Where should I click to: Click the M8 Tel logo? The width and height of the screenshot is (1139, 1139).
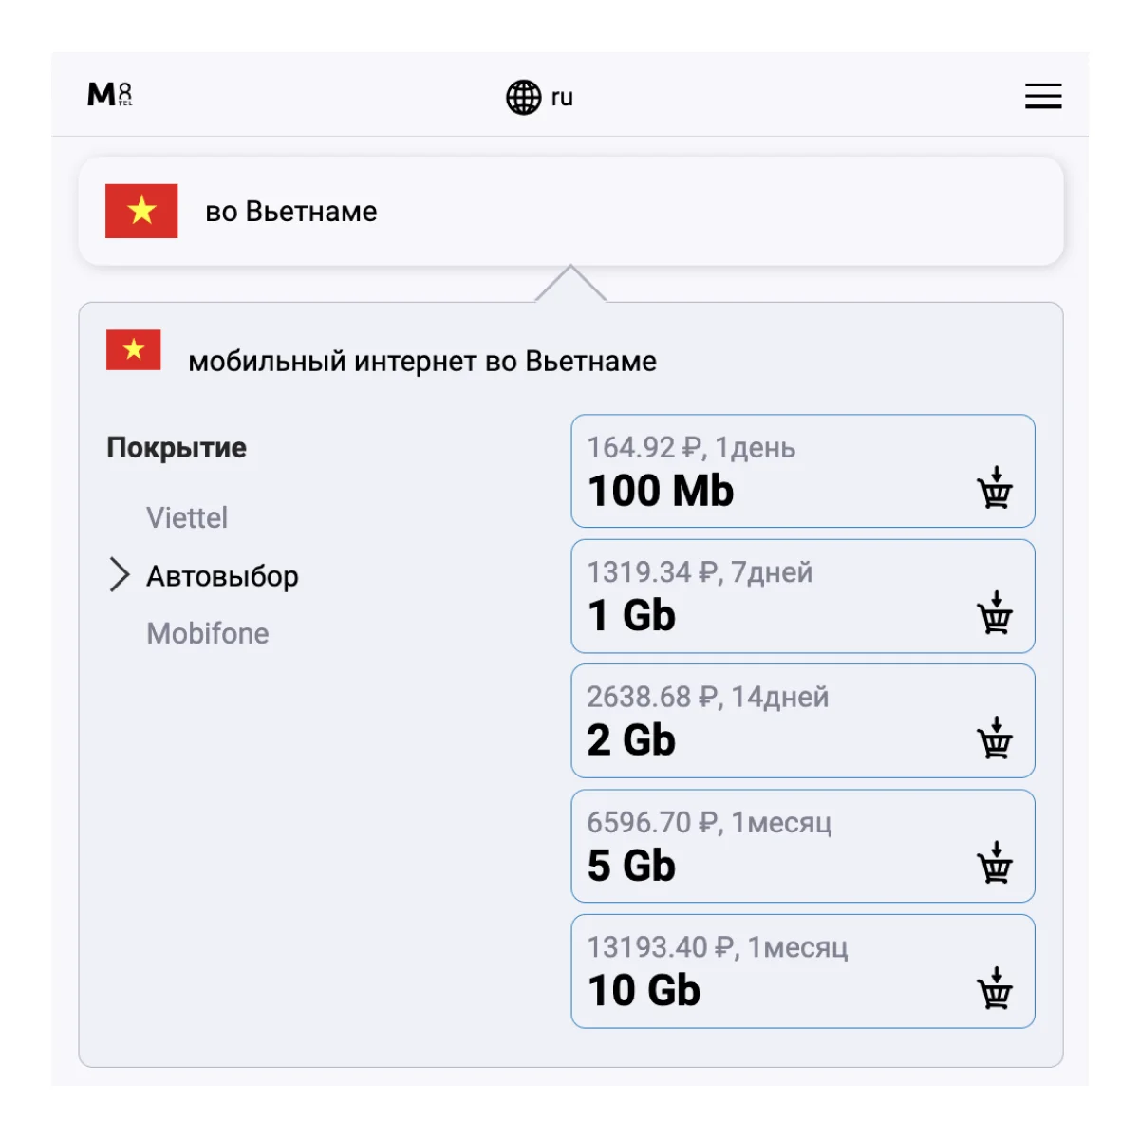[x=110, y=95]
